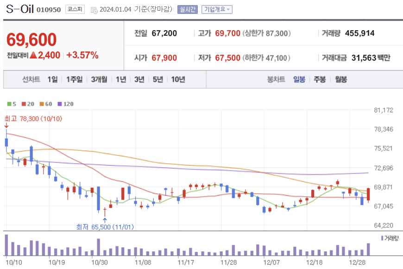Click the red arrow marking 최고 78,300
This screenshot has height=269, width=403.
(x=6, y=125)
